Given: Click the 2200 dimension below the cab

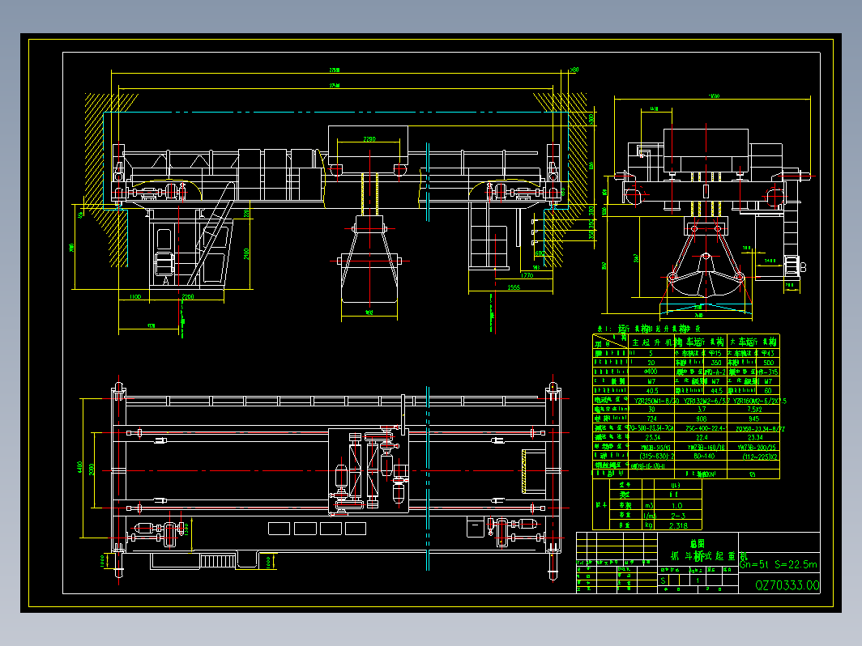Looking at the screenshot, I should coord(187,296).
